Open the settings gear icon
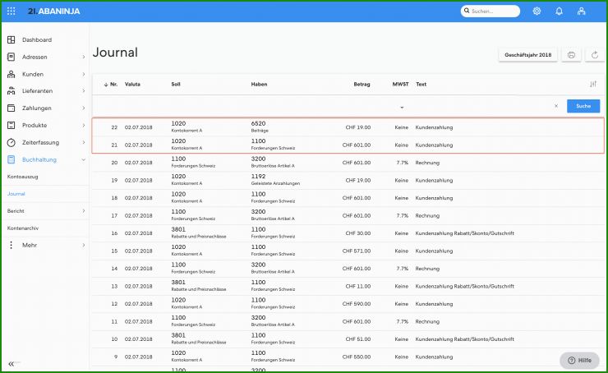The width and height of the screenshot is (608, 373). 537,12
